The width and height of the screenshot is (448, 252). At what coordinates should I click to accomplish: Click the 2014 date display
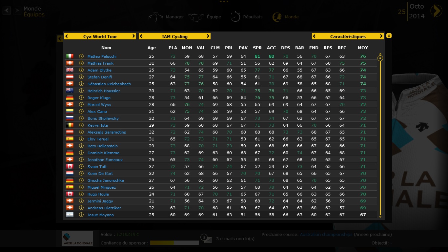pos(417,16)
